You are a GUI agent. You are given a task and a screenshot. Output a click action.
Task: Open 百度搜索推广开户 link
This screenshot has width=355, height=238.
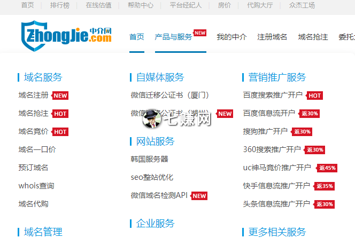point(273,95)
